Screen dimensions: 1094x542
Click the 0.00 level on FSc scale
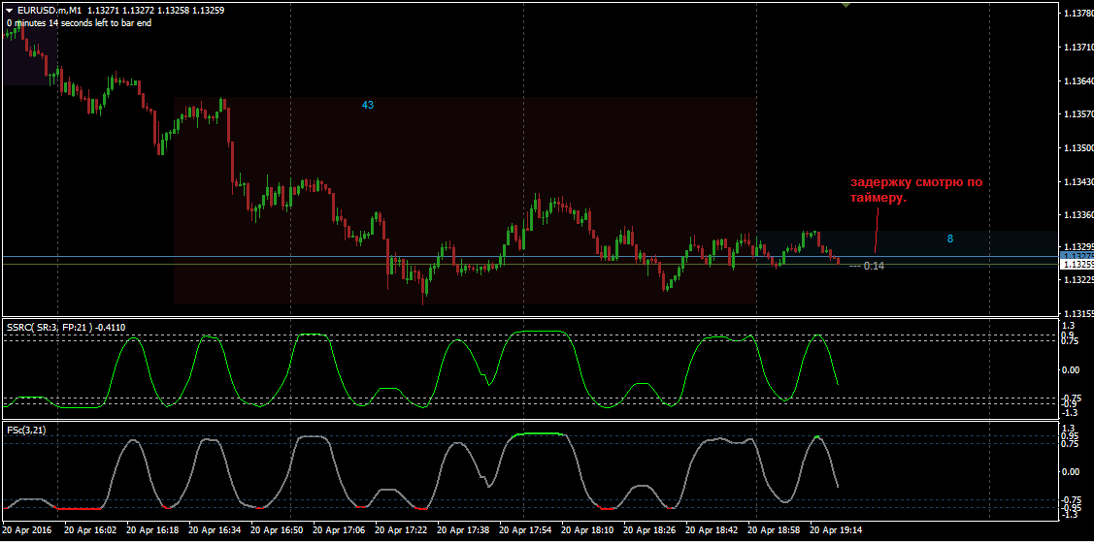click(1071, 471)
